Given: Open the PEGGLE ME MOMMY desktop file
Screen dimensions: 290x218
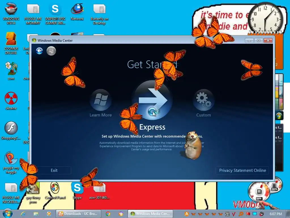Looking at the screenshot, I should tap(33, 14).
